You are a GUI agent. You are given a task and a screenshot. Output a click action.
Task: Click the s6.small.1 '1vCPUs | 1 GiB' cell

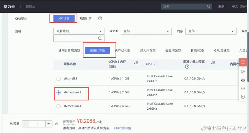click(x=119, y=79)
